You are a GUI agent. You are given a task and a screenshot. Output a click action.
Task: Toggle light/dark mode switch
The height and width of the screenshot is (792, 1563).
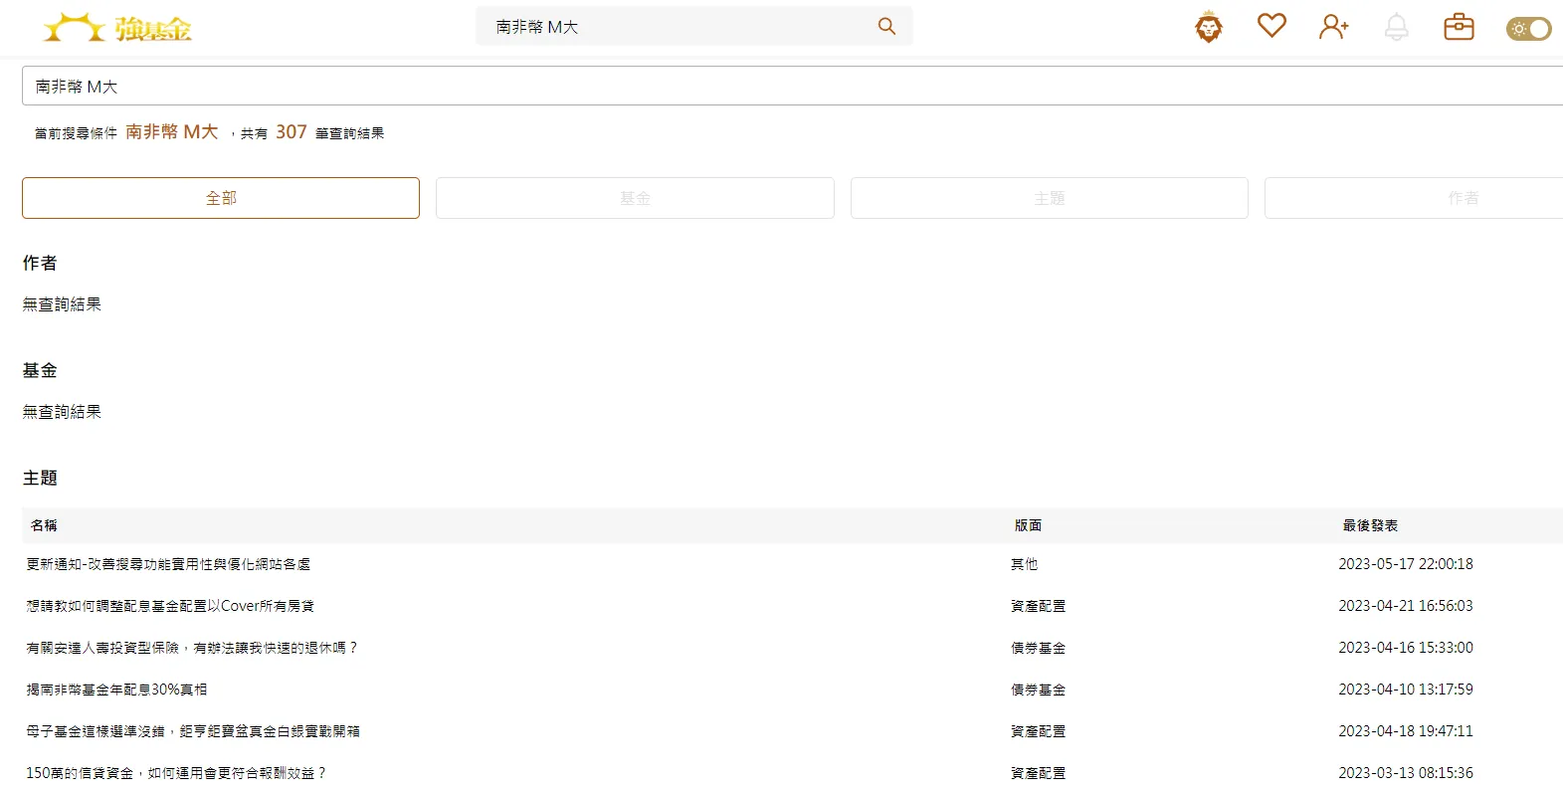(x=1528, y=29)
